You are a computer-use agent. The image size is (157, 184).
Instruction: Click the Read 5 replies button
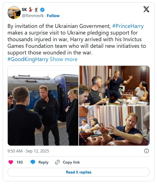point(79,172)
